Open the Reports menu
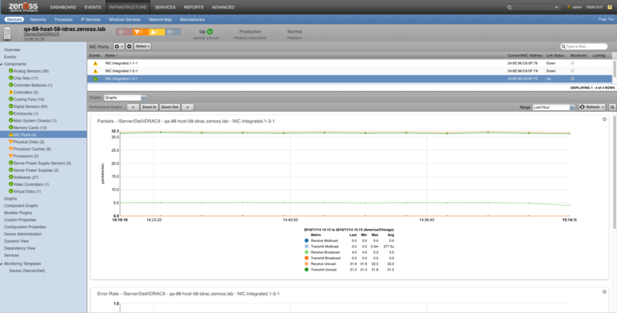This screenshot has width=617, height=313. click(x=194, y=7)
